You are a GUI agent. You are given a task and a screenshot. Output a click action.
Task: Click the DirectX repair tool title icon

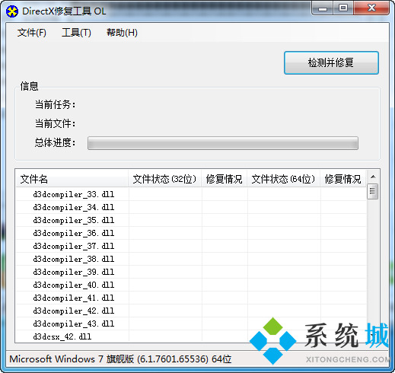tap(12, 11)
